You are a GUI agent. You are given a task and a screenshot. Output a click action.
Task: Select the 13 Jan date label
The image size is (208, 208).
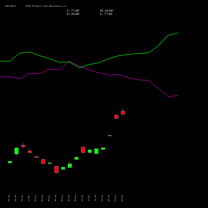click(x=89, y=198)
